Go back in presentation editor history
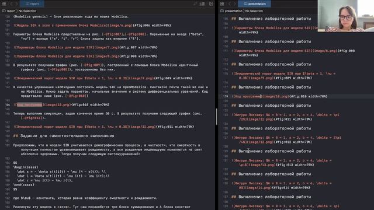The image size is (374, 210). [x=230, y=3]
